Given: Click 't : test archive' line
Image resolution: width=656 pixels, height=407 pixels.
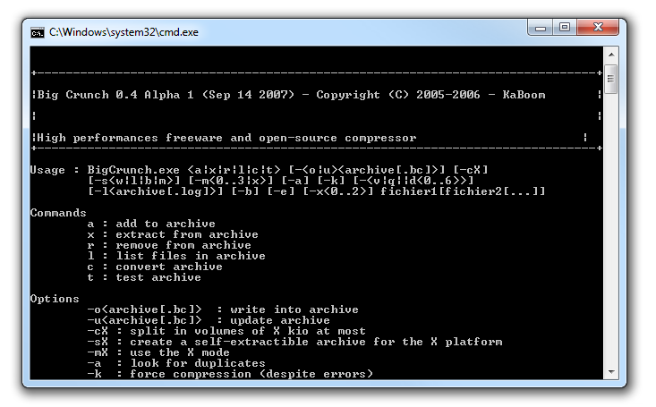Looking at the screenshot, I should coord(144,278).
